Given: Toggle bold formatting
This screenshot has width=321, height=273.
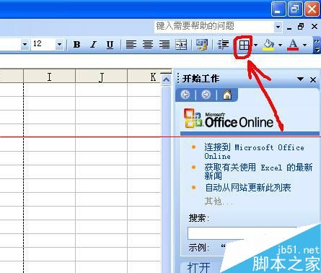Looking at the screenshot, I should tap(76, 45).
